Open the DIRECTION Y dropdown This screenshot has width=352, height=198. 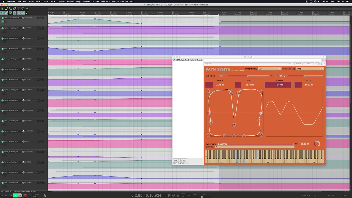click(x=254, y=147)
